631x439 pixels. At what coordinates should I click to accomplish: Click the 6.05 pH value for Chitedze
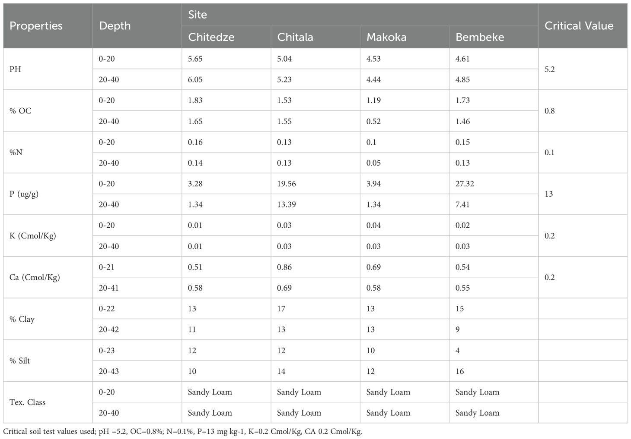tap(195, 80)
